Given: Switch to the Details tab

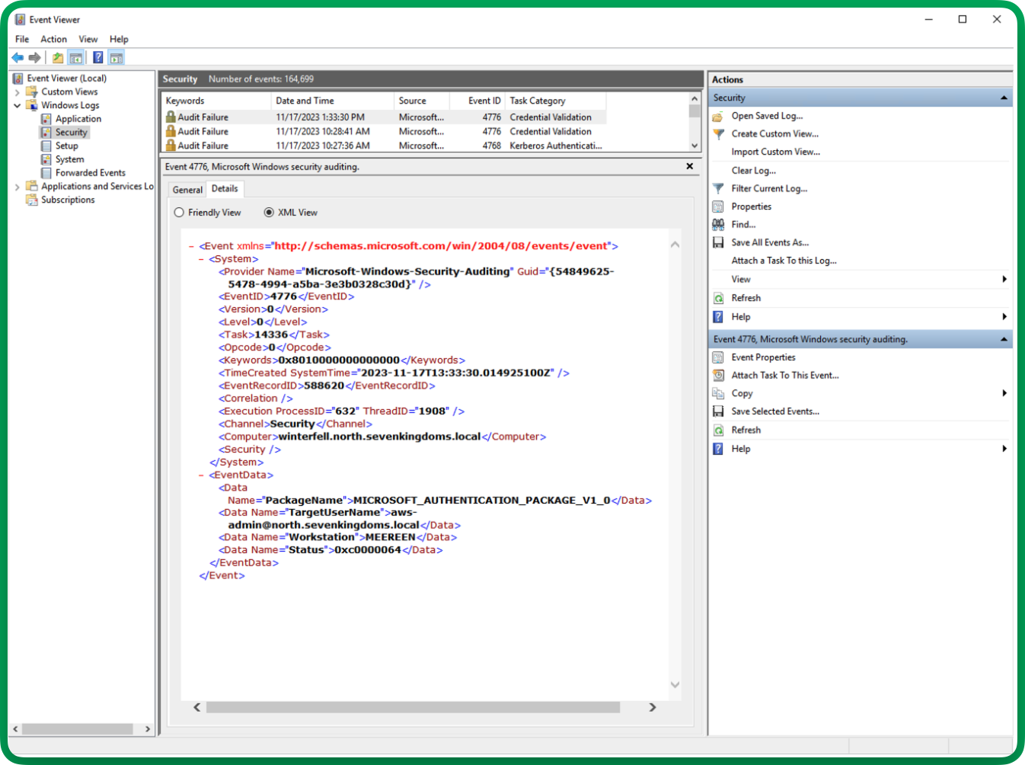Looking at the screenshot, I should pos(225,188).
